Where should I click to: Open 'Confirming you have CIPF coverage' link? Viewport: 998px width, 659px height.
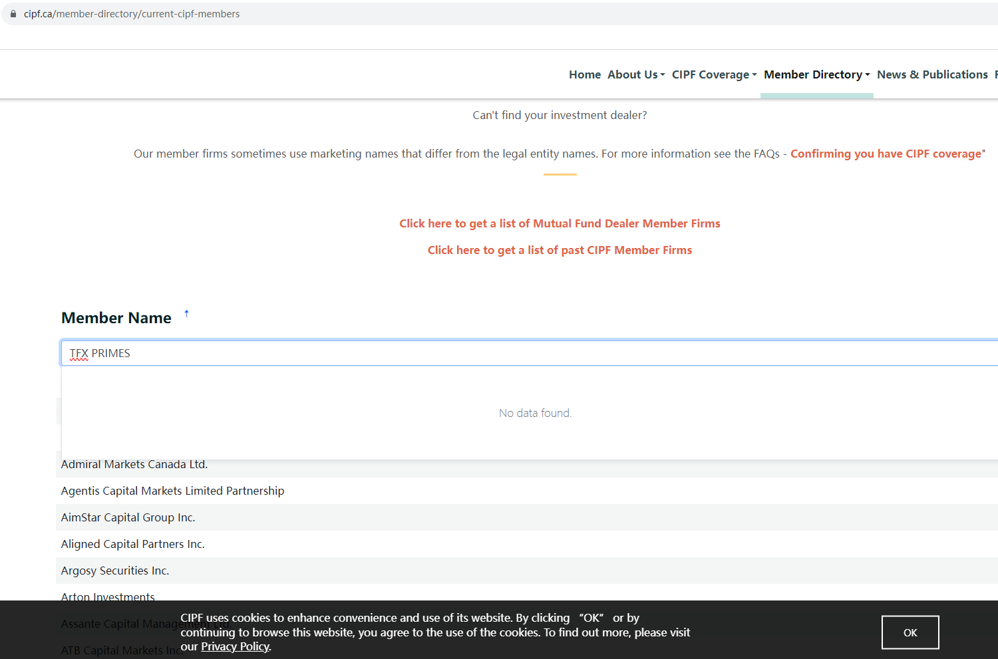click(886, 154)
